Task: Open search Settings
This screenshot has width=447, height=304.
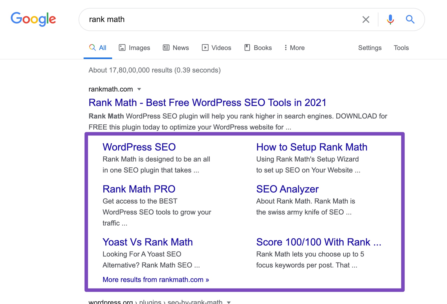Action: pyautogui.click(x=370, y=48)
